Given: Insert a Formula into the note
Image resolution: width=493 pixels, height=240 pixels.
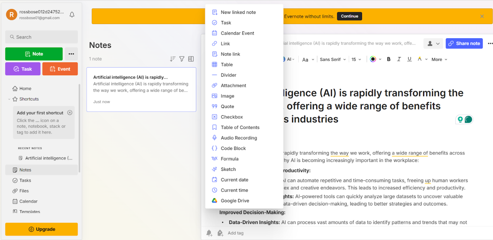Looking at the screenshot, I should pos(230,158).
